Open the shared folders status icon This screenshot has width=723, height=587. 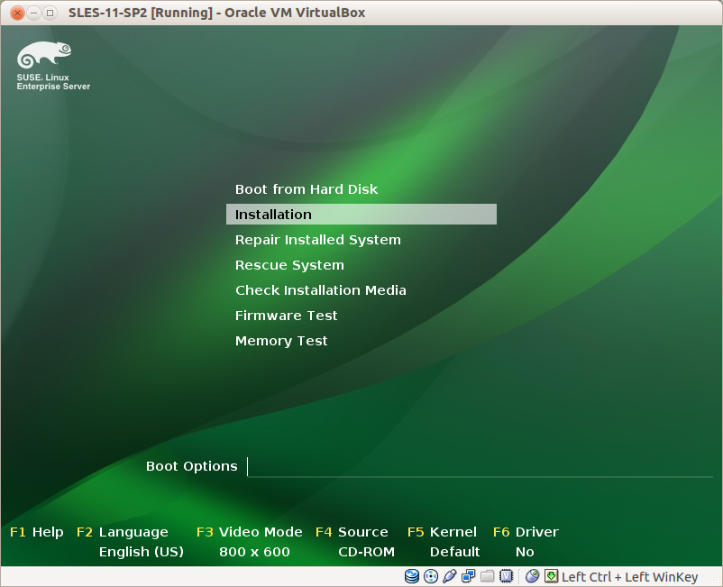pyautogui.click(x=487, y=576)
